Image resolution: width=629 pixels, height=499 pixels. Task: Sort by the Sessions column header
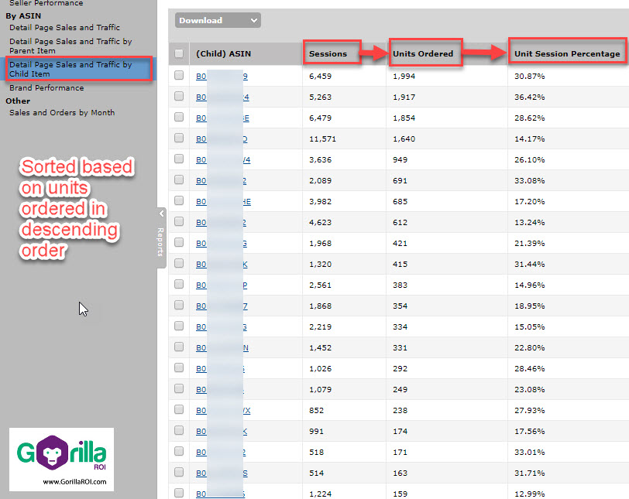point(329,53)
